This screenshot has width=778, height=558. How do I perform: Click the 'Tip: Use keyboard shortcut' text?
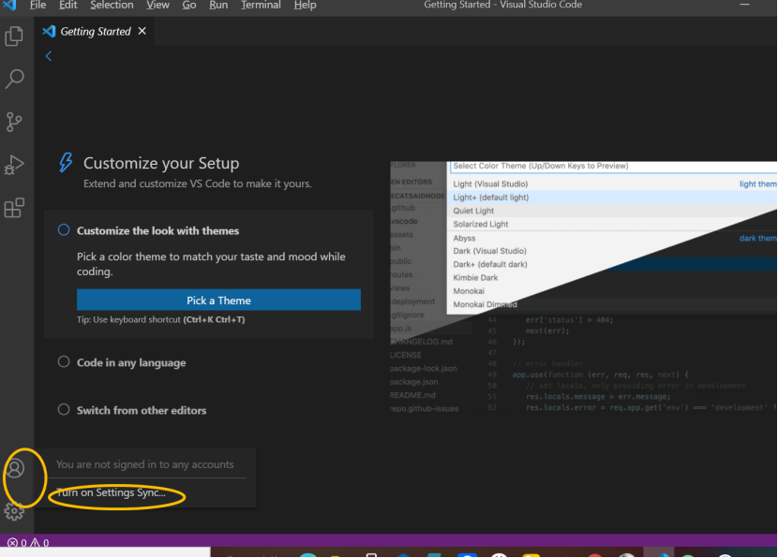point(161,319)
